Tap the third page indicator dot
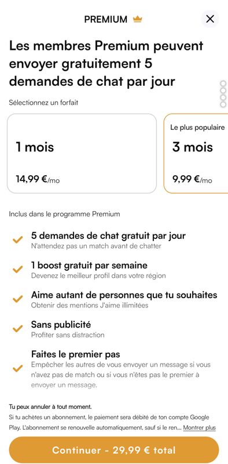This screenshot has height=464, width=228. coord(223,97)
